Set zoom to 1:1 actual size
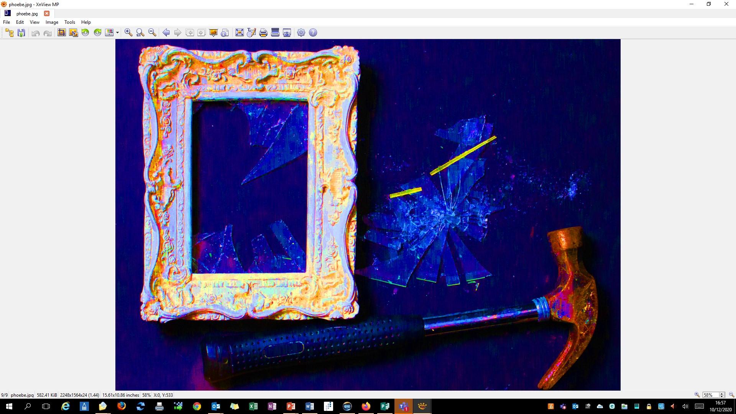The image size is (736, 414). pyautogui.click(x=140, y=33)
